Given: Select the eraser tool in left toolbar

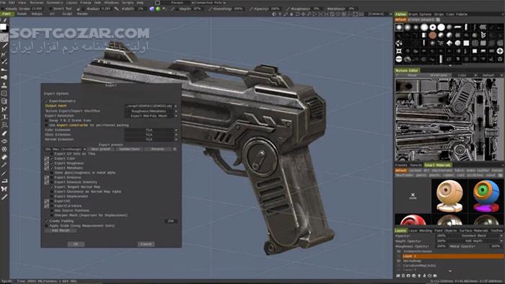Looking at the screenshot, I should click(x=4, y=133).
